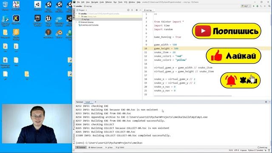Image resolution: width=272 pixels, height=153 pixels.
Task: Open the AB dictionary desktop shortcut
Action: pos(16,6)
